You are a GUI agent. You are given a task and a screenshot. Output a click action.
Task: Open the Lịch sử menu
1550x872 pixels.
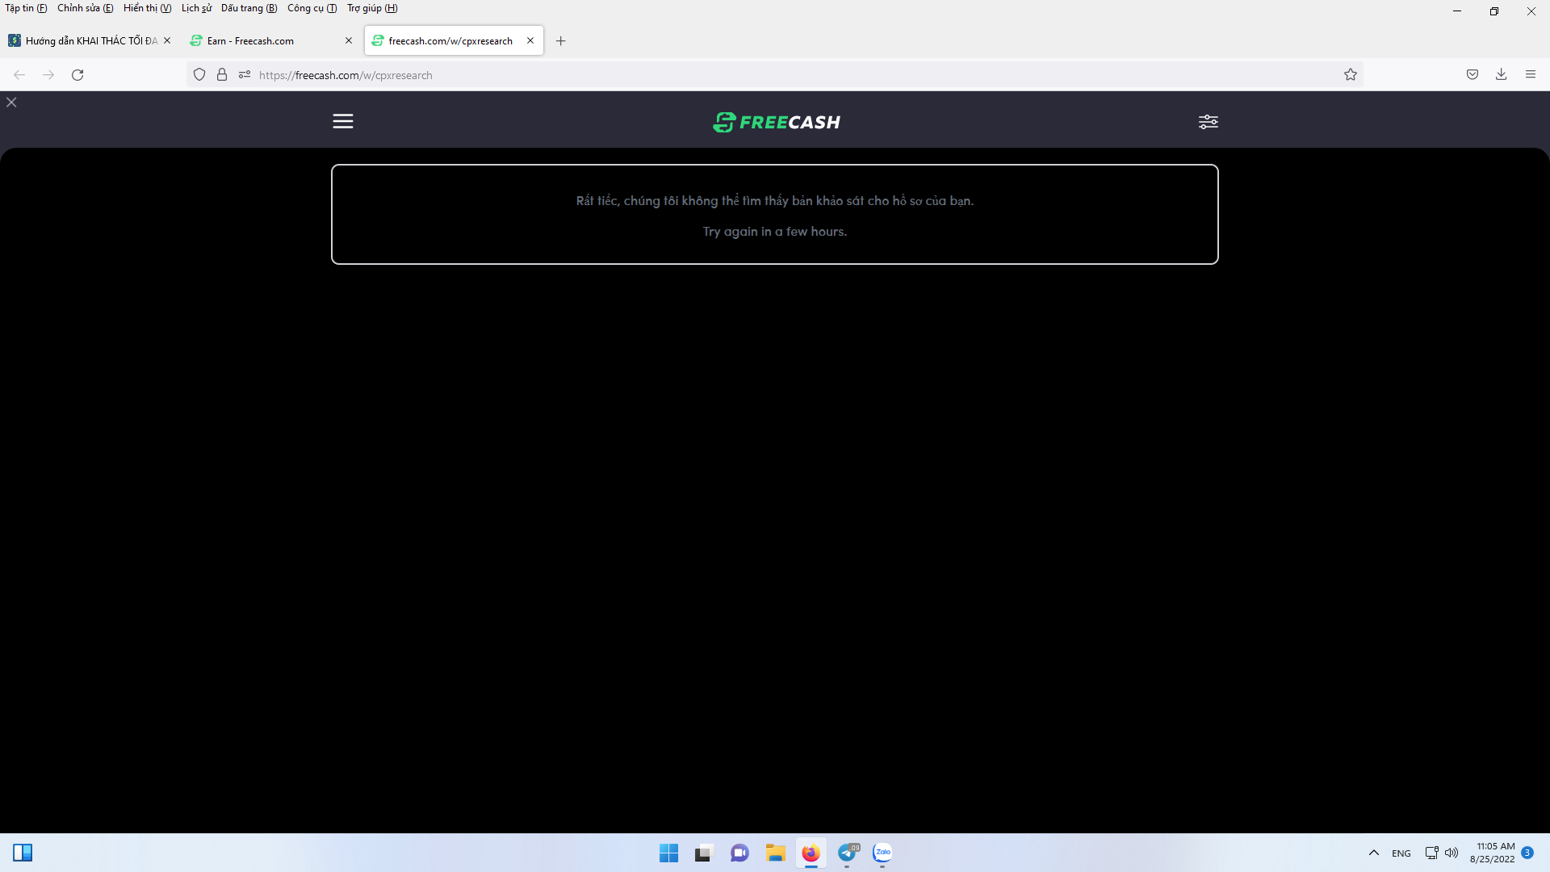pyautogui.click(x=196, y=8)
